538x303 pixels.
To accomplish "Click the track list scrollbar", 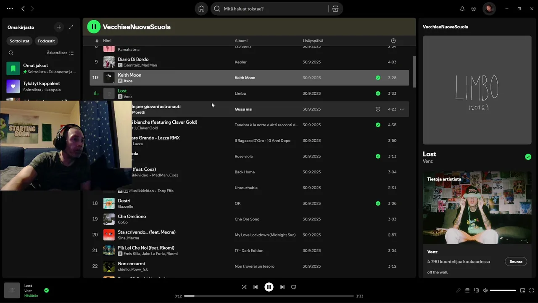I will [414, 72].
